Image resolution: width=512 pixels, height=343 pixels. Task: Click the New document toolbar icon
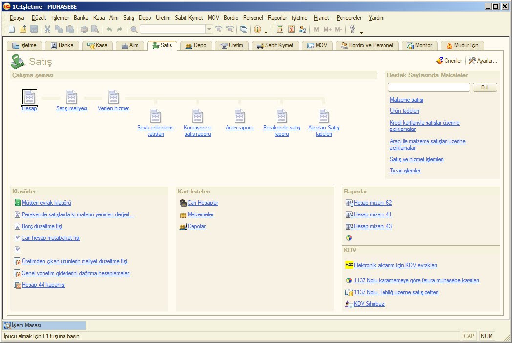(x=12, y=29)
